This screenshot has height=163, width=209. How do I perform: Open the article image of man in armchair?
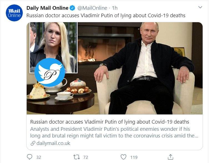pos(144,69)
